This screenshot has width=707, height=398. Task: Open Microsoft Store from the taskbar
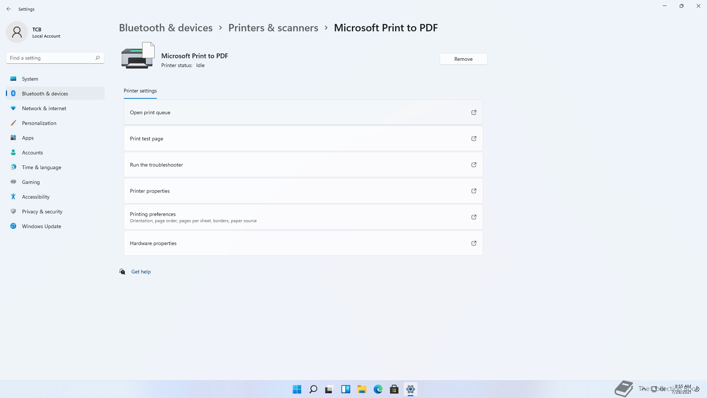click(394, 389)
